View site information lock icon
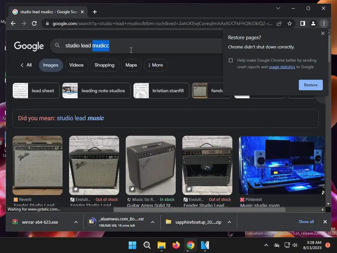This screenshot has height=253, width=337. pyautogui.click(x=47, y=23)
